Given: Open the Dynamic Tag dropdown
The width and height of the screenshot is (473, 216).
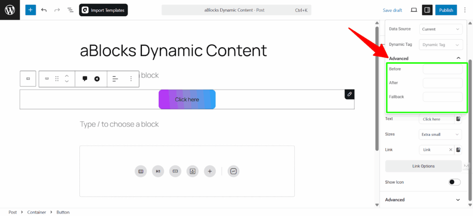Looking at the screenshot, I should coord(441,45).
